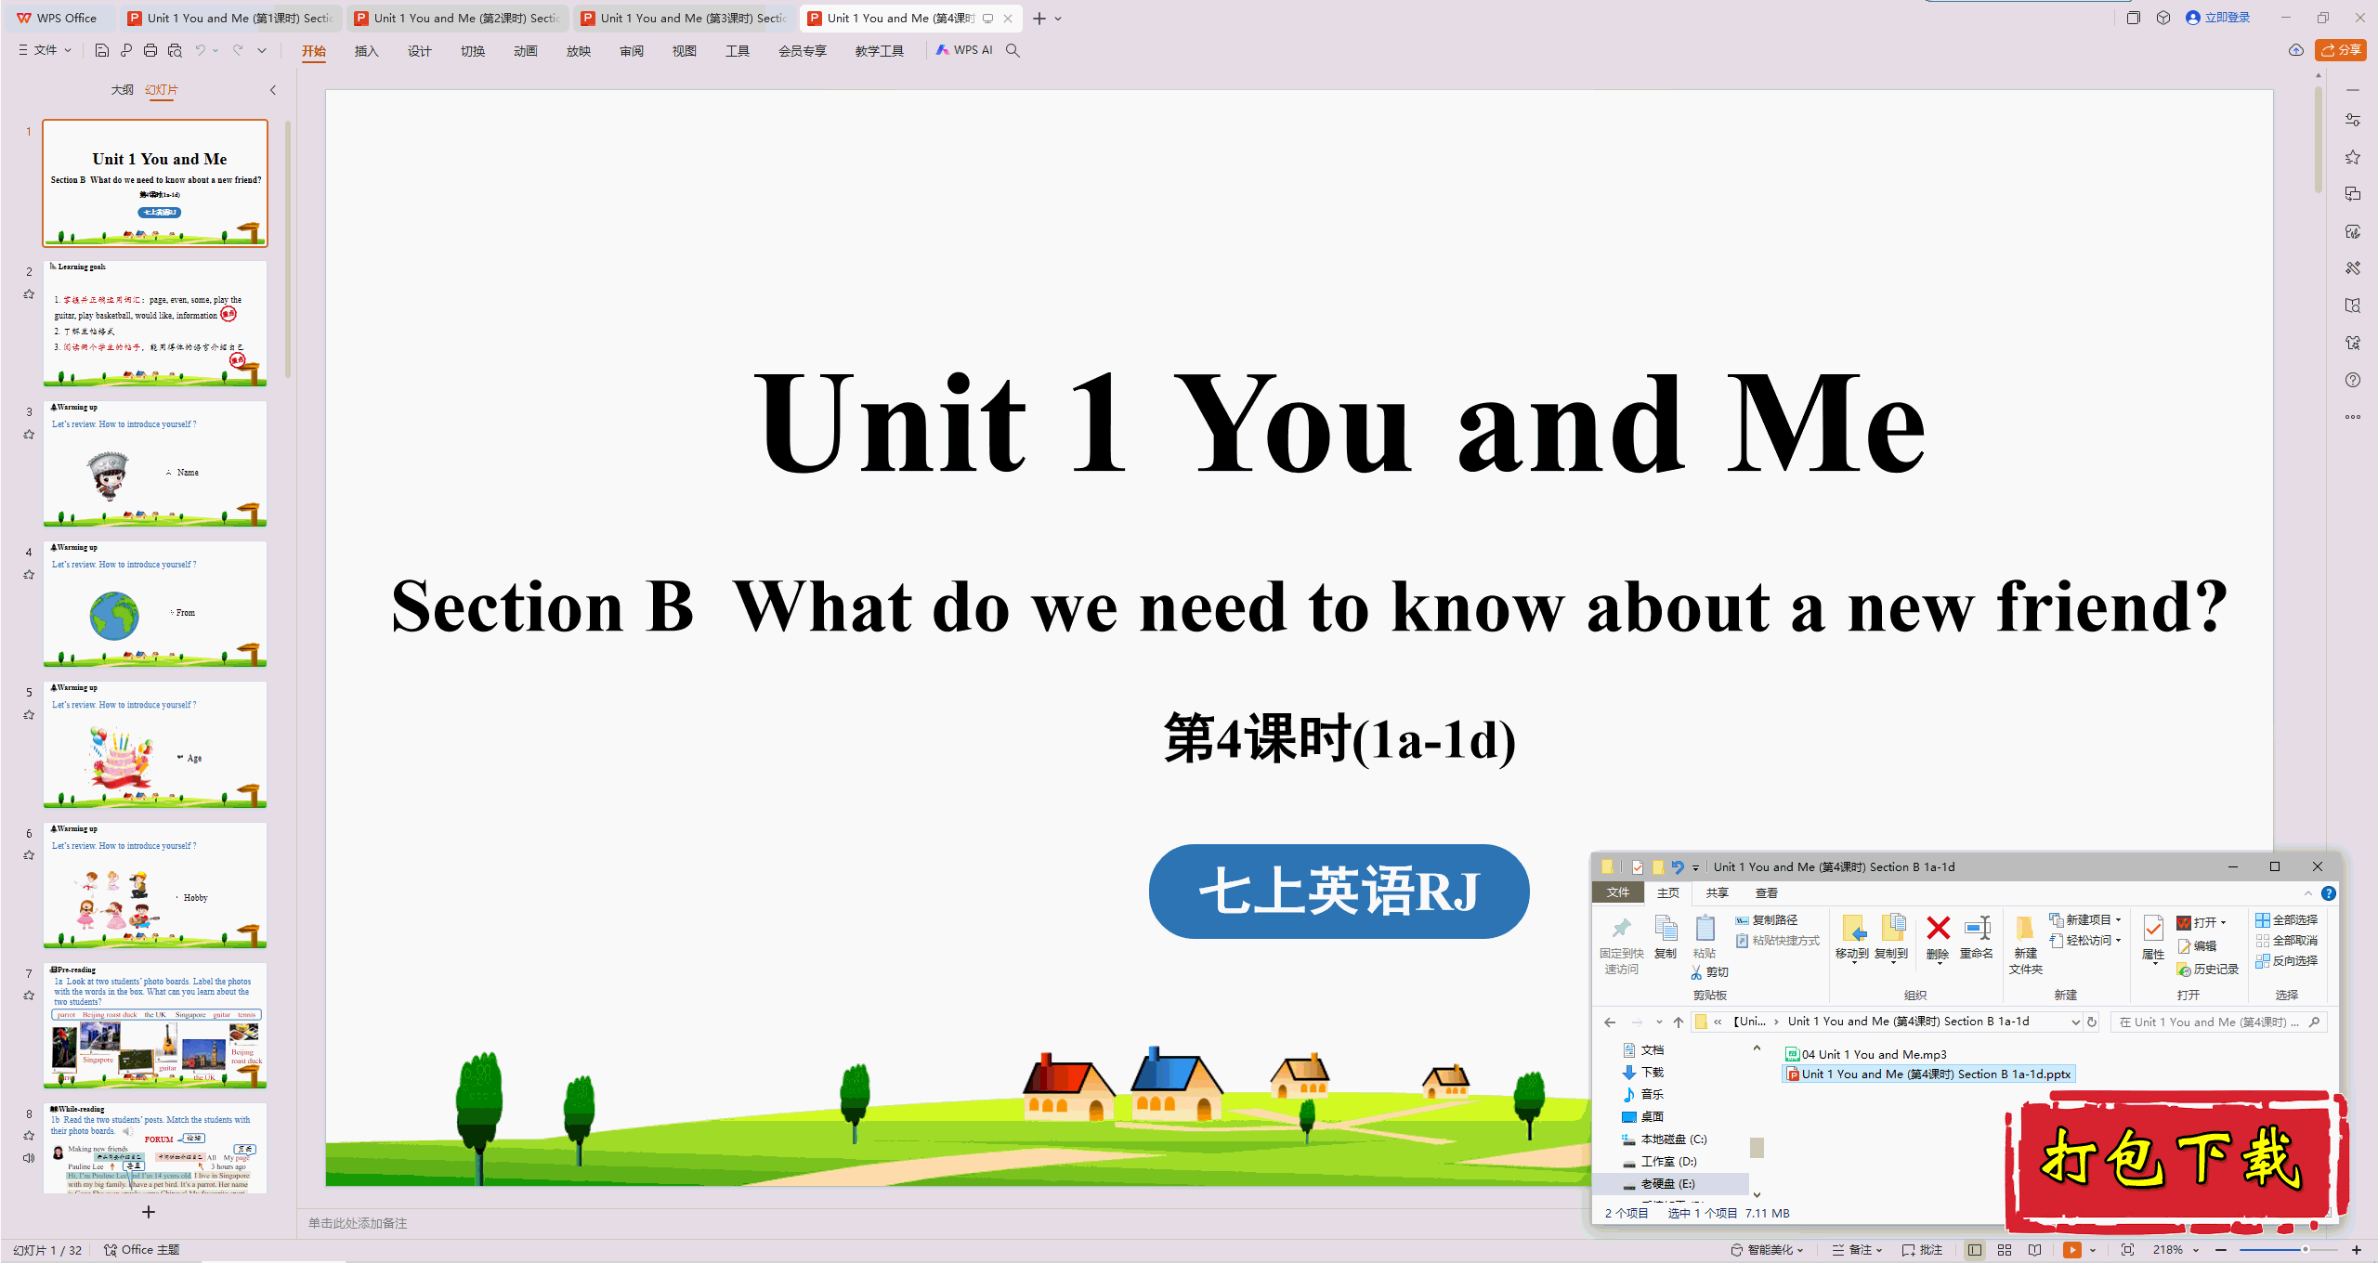Click Properties icon in Explorer ribbon

tap(2153, 939)
